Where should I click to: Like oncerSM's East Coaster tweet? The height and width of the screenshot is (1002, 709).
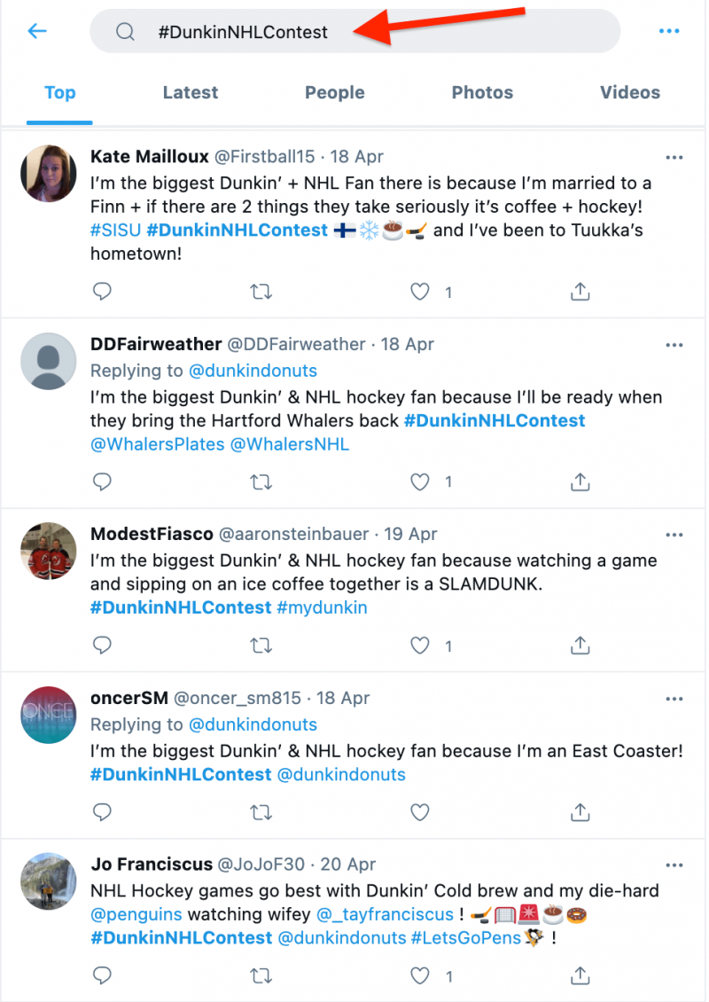coord(420,812)
